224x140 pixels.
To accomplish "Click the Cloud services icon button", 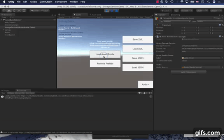I will pos(177,11).
